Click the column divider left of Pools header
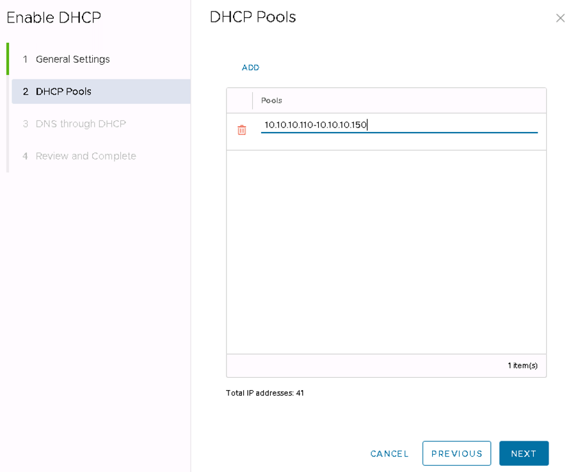Screen dimensions: 571x472 [x=253, y=101]
